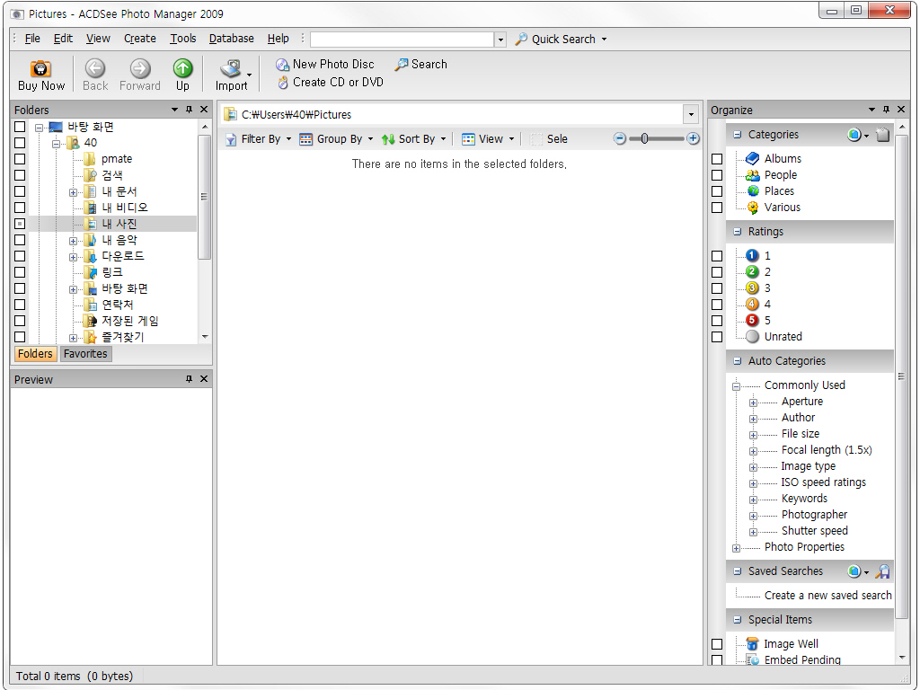Image resolution: width=920 pixels, height=690 pixels.
Task: Click the thumbnail size slider handle
Action: (644, 138)
